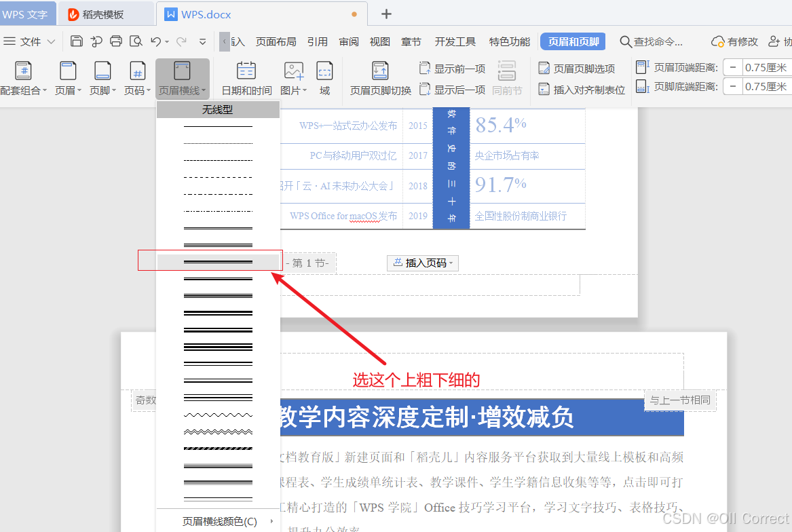The height and width of the screenshot is (532, 792).
Task: Click the Save icon in quick toolbar
Action: 76,41
